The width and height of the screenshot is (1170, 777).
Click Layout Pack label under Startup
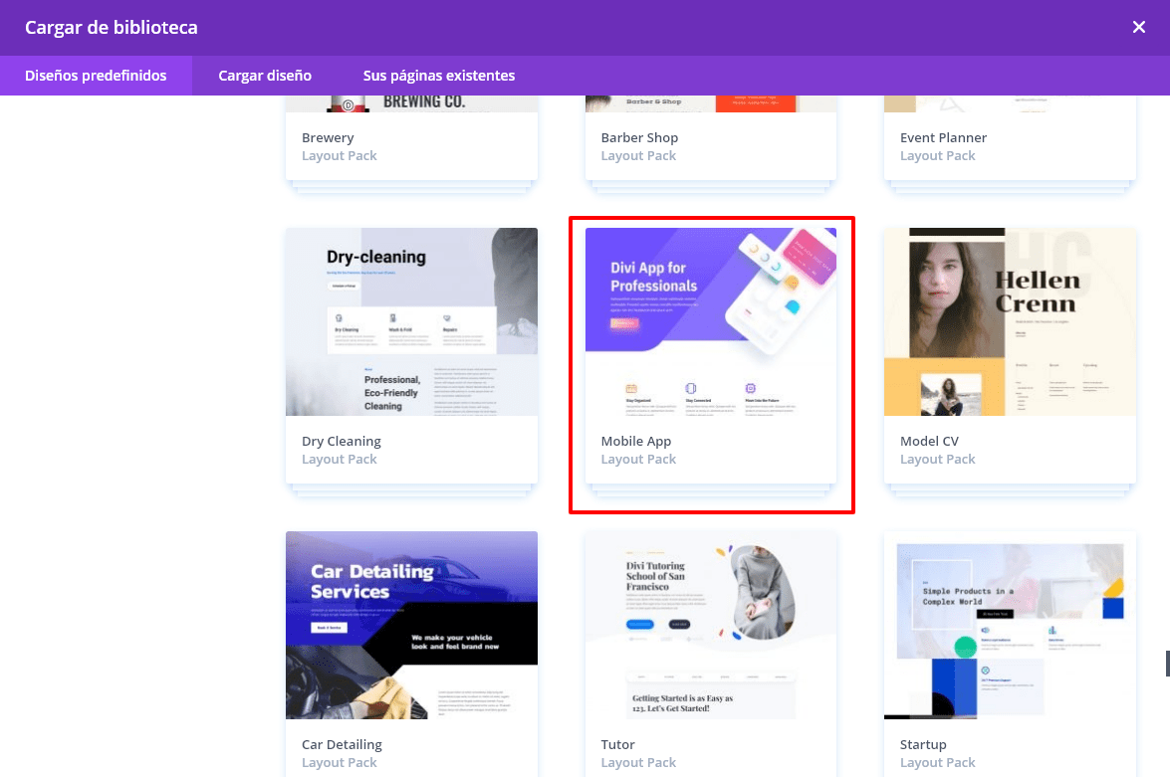(938, 763)
